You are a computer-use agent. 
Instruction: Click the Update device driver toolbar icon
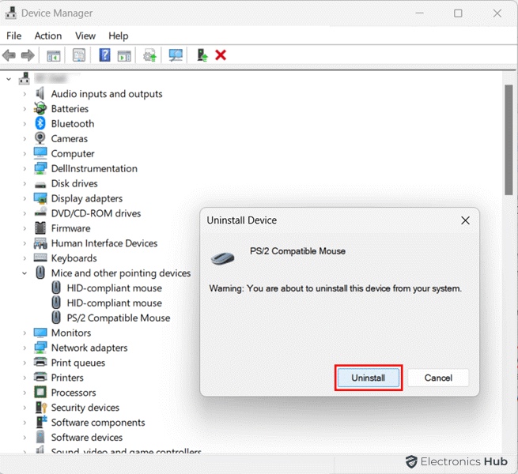[x=149, y=55]
